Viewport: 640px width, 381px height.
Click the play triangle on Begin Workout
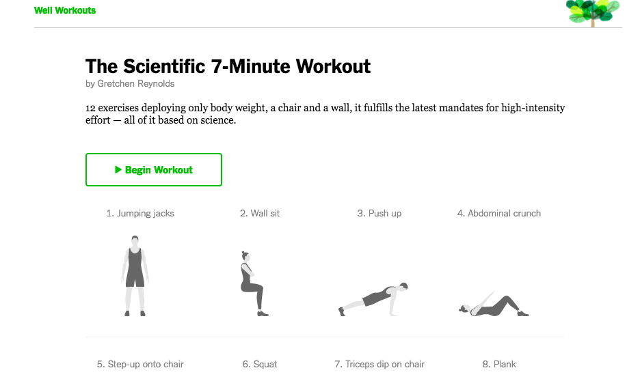(x=118, y=169)
